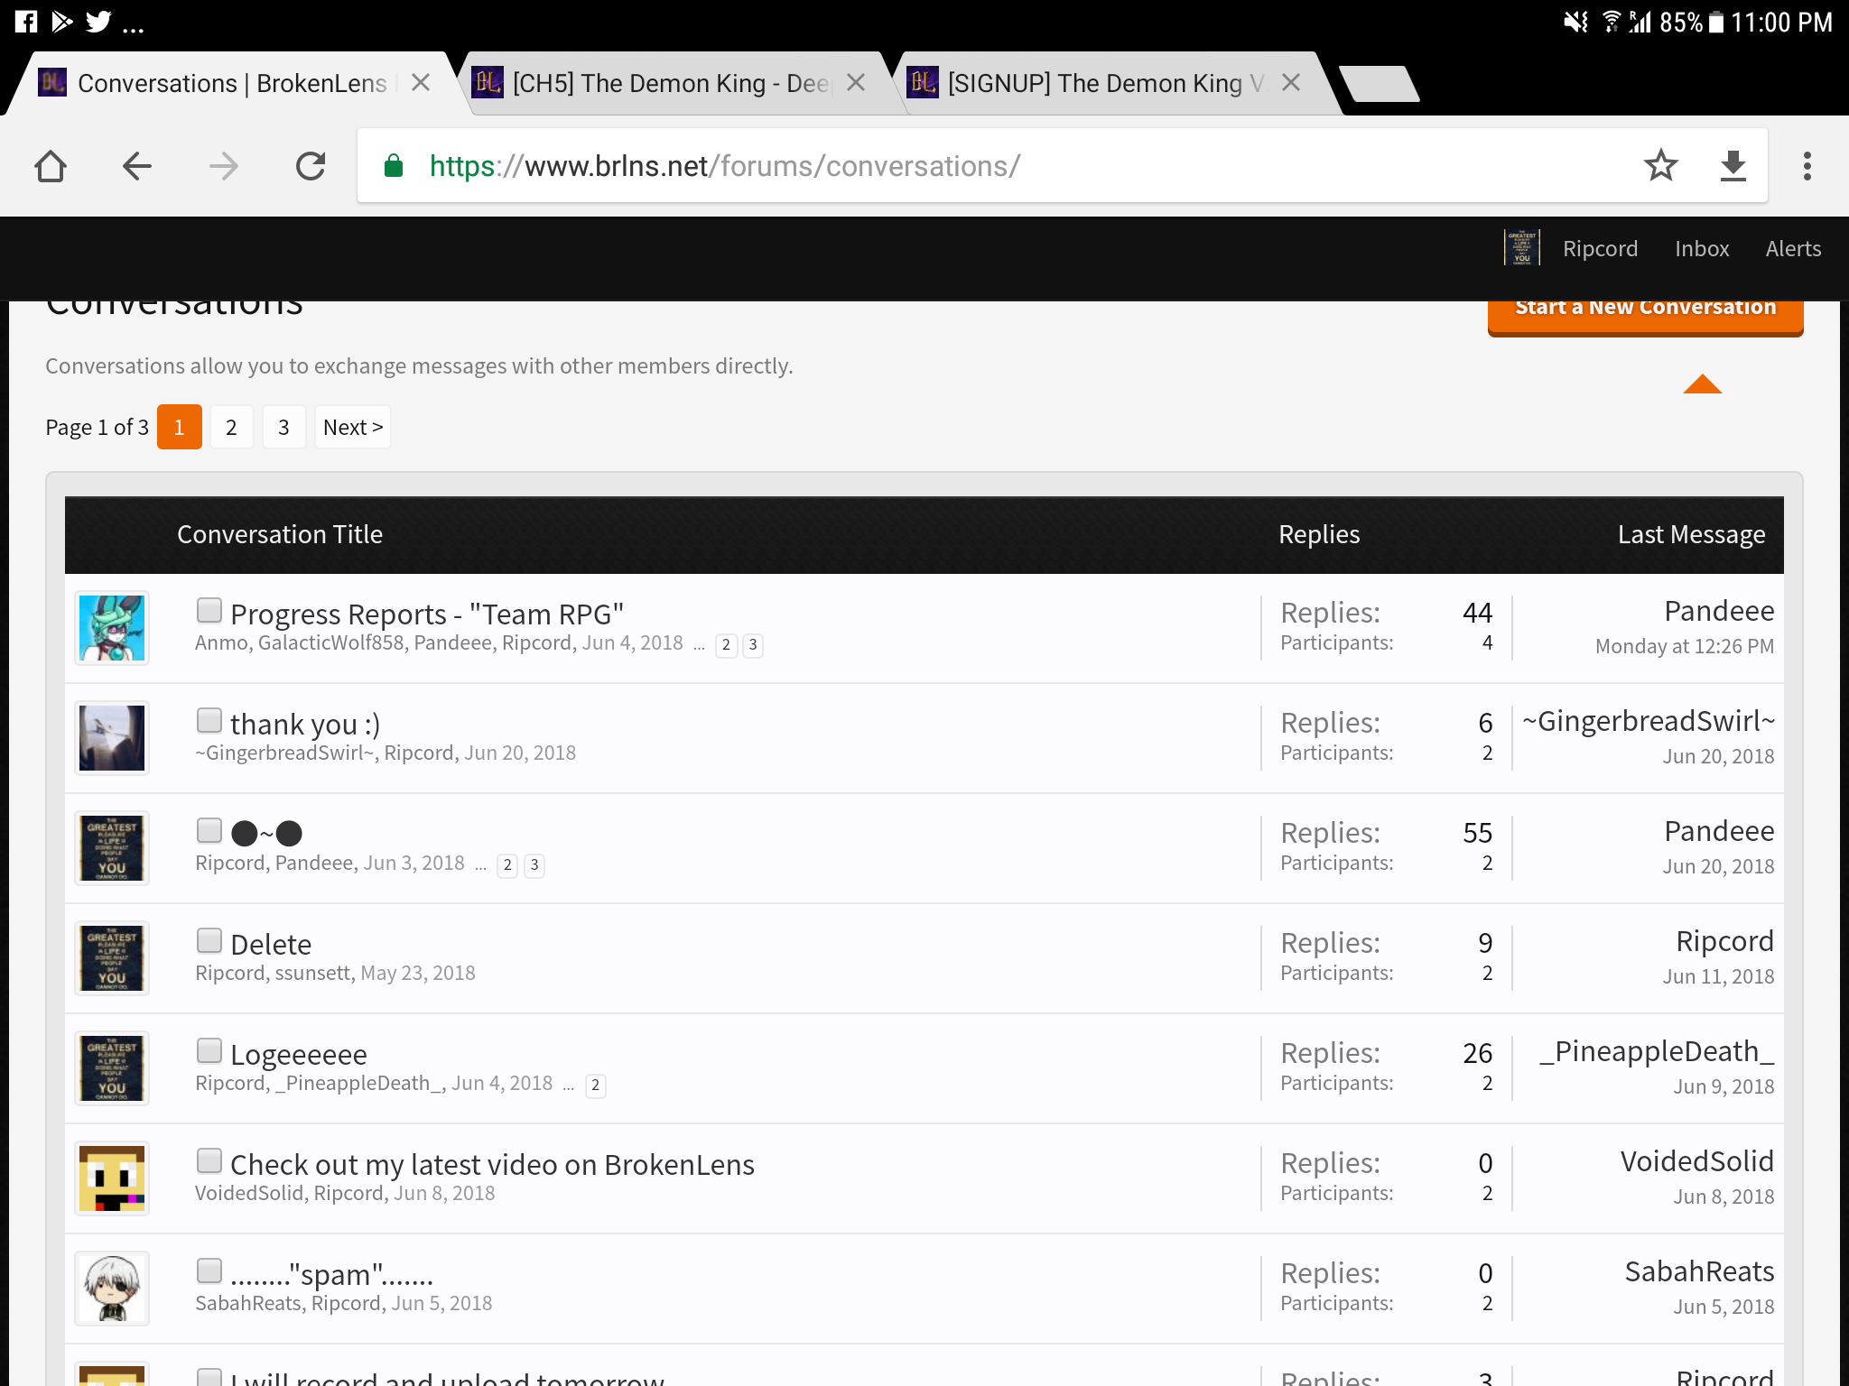Go back with the back arrow

137,166
